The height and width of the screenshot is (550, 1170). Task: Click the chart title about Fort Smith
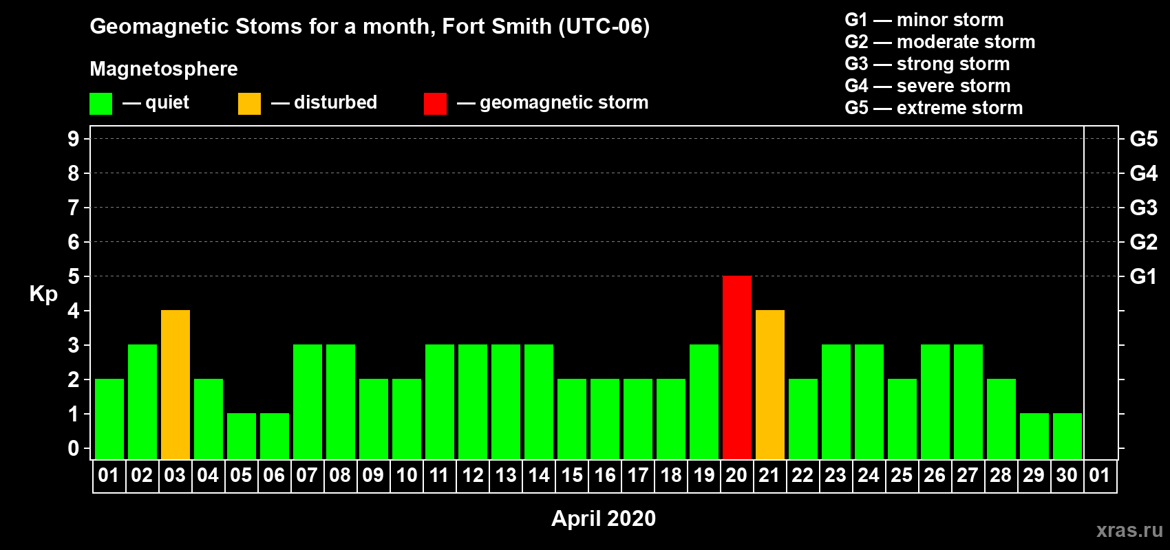click(370, 27)
